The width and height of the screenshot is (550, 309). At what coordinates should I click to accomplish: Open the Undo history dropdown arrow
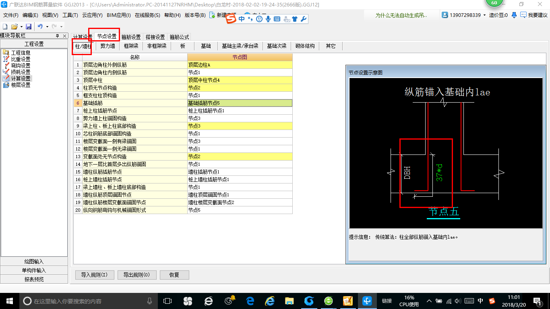(x=47, y=27)
